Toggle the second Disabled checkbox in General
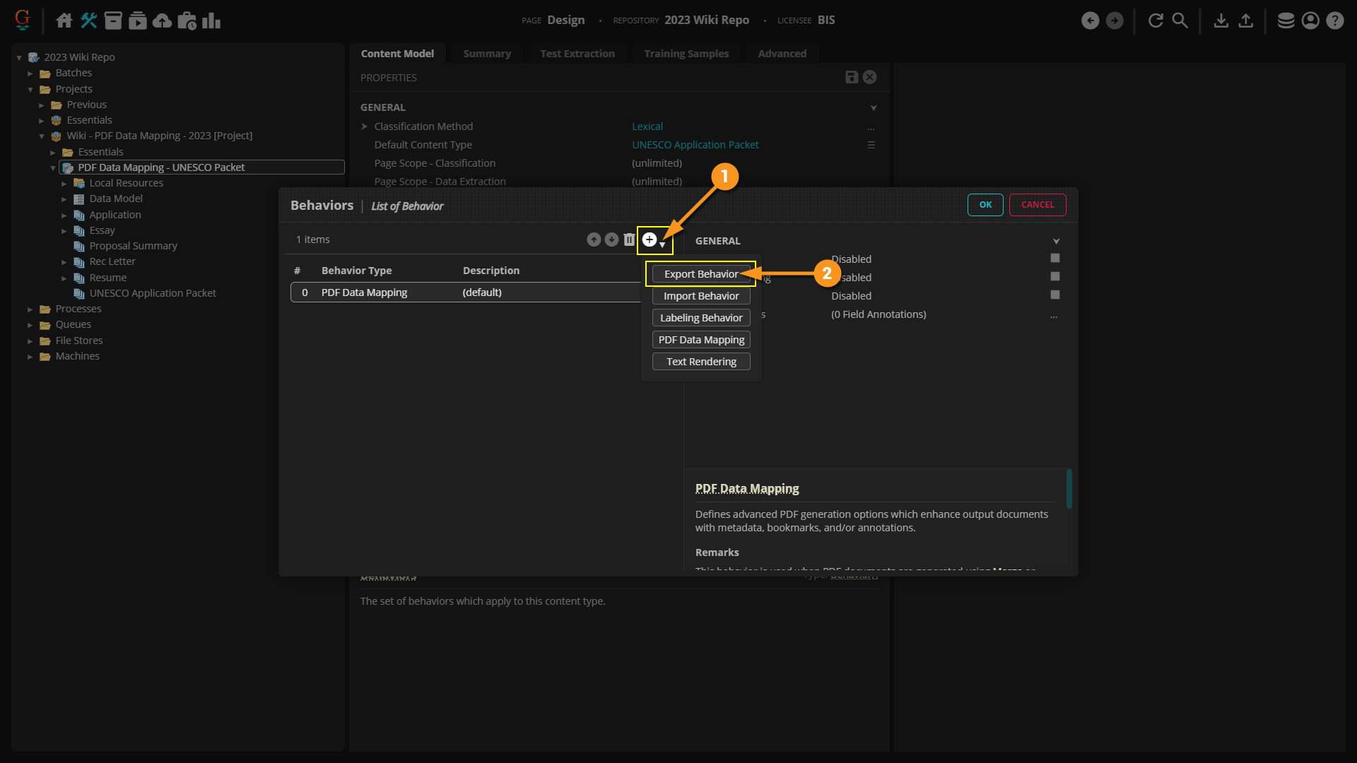 click(1055, 277)
